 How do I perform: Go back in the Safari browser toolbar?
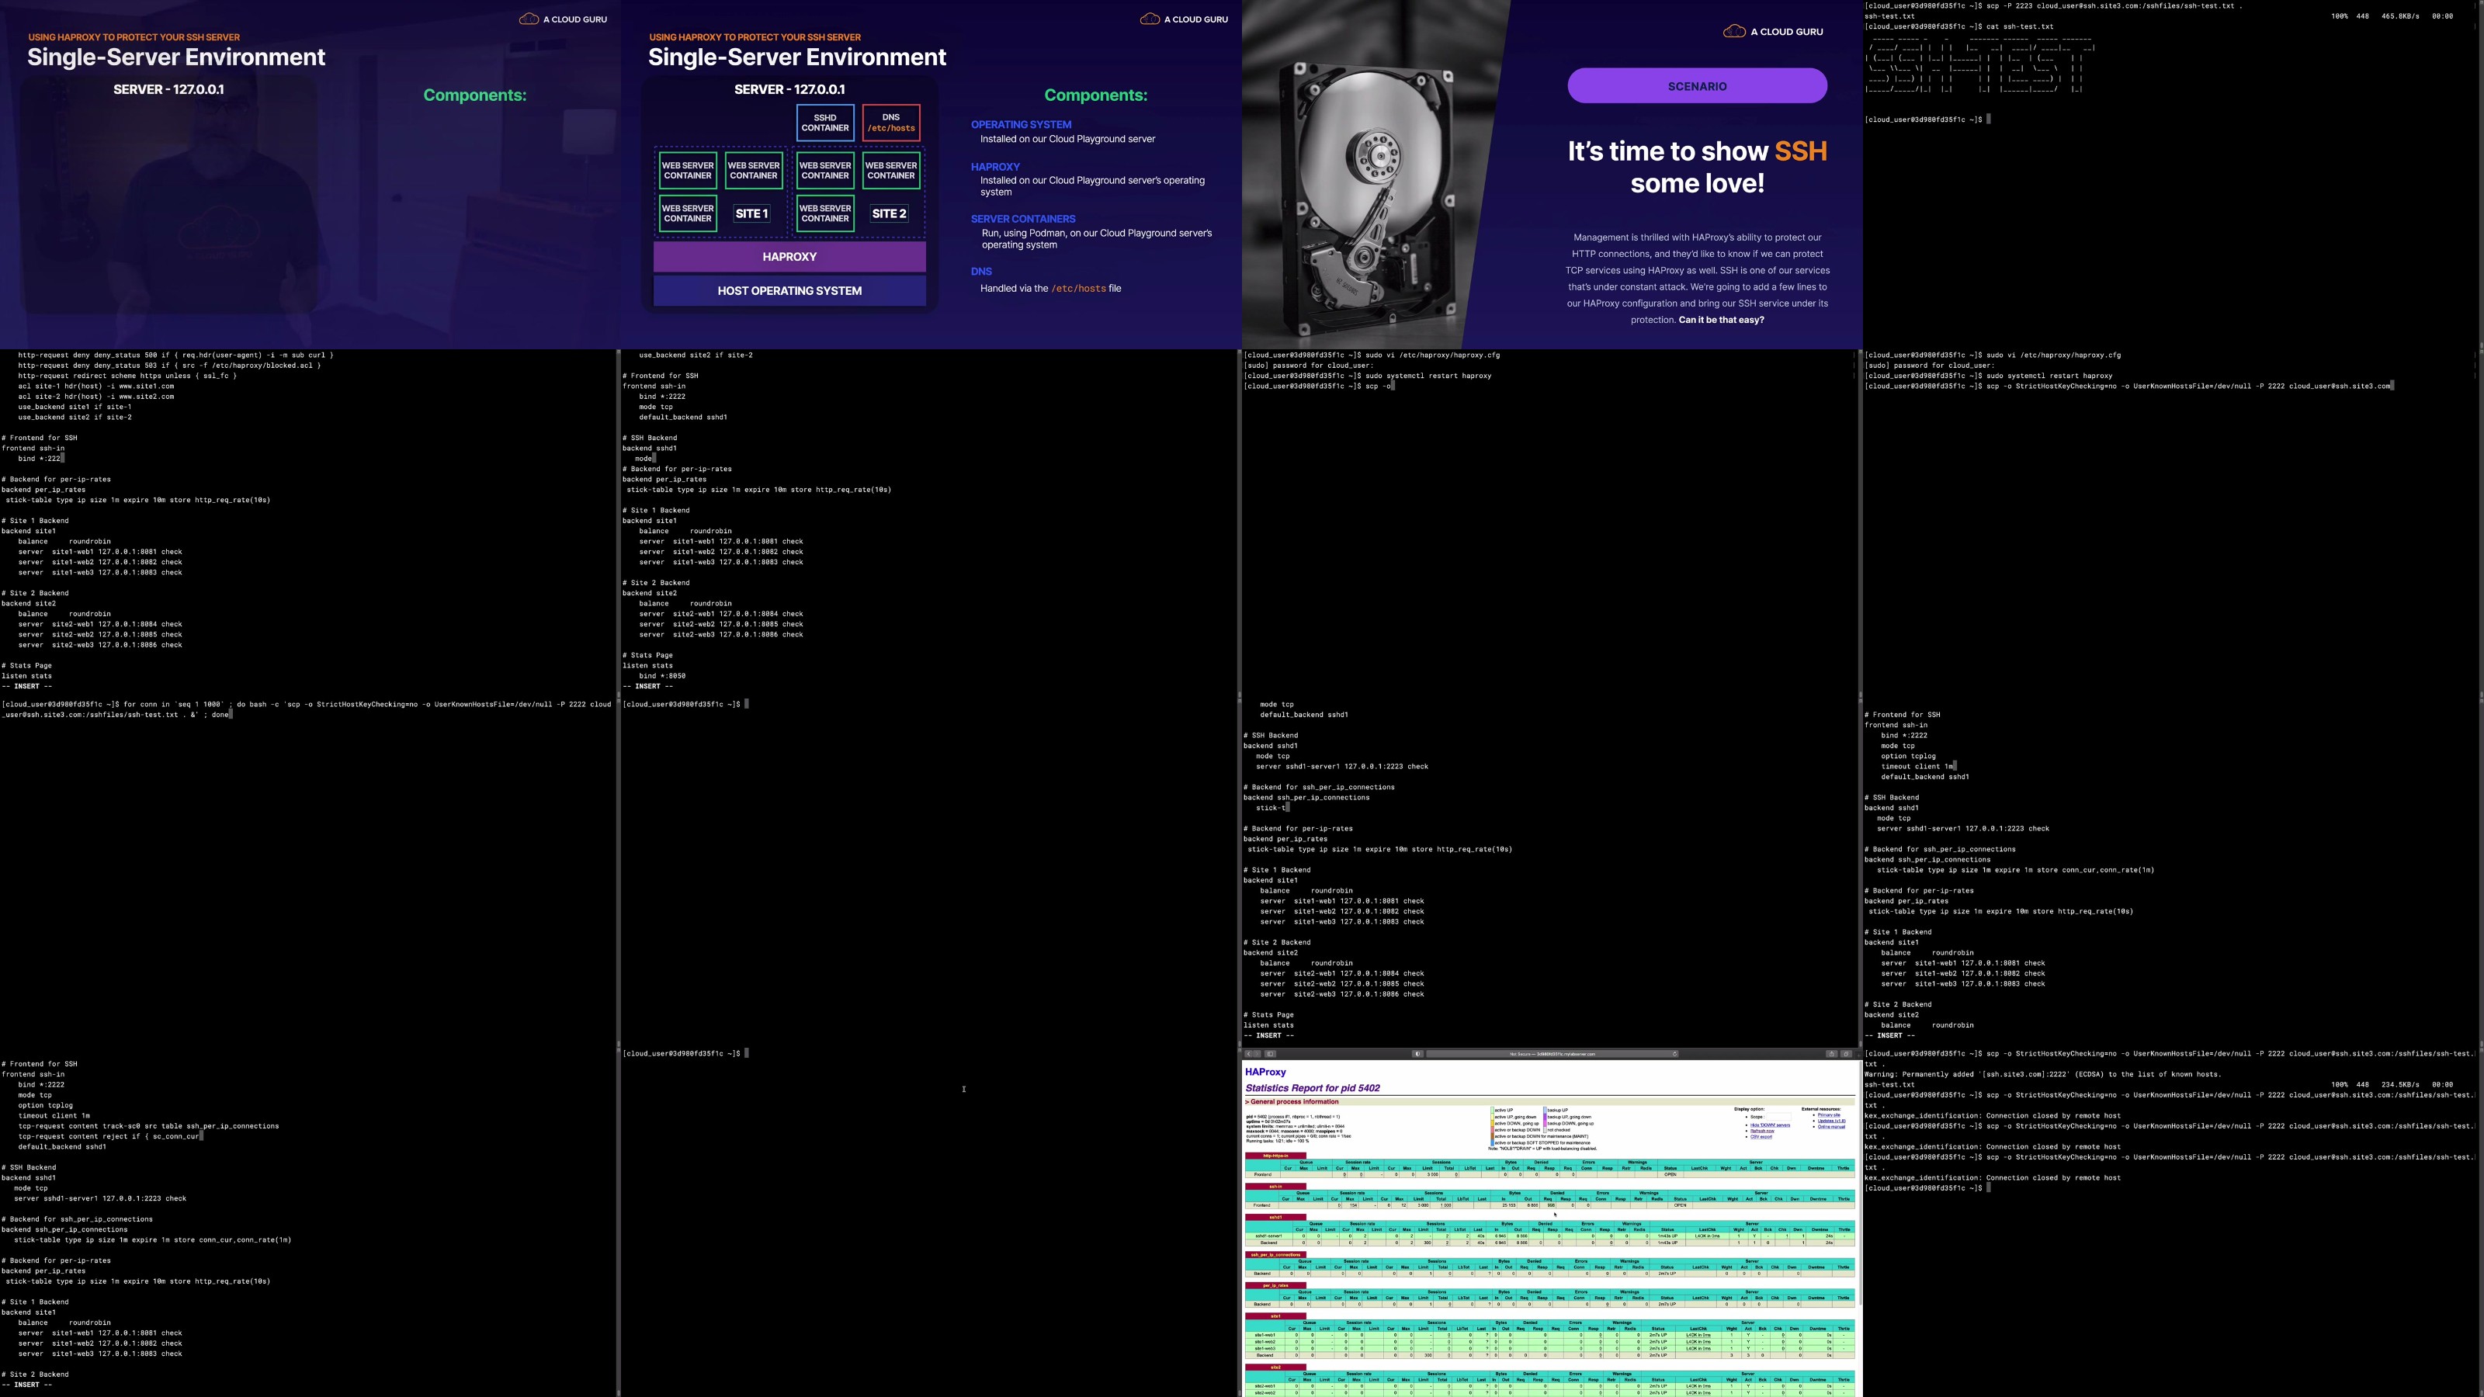[1247, 1054]
